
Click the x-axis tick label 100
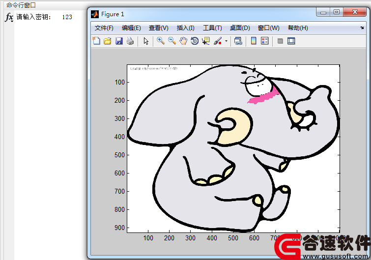(x=148, y=238)
